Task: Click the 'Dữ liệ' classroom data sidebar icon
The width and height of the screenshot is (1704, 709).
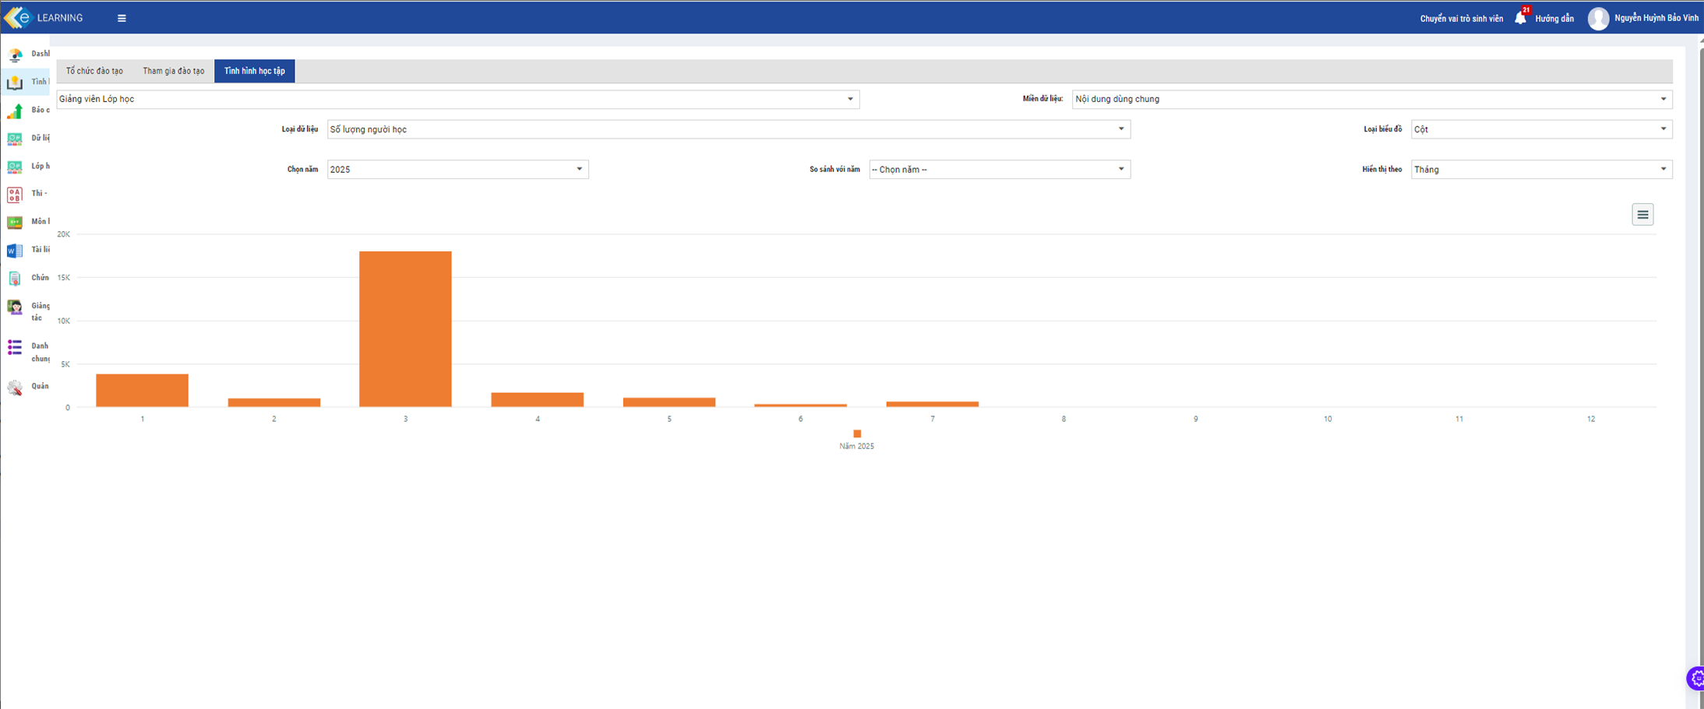Action: click(x=15, y=139)
